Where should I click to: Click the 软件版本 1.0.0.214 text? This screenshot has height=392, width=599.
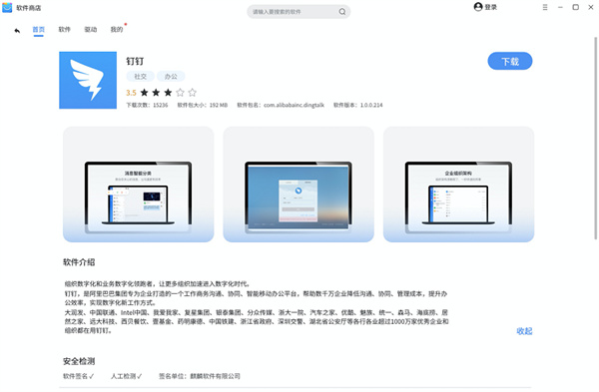point(358,105)
